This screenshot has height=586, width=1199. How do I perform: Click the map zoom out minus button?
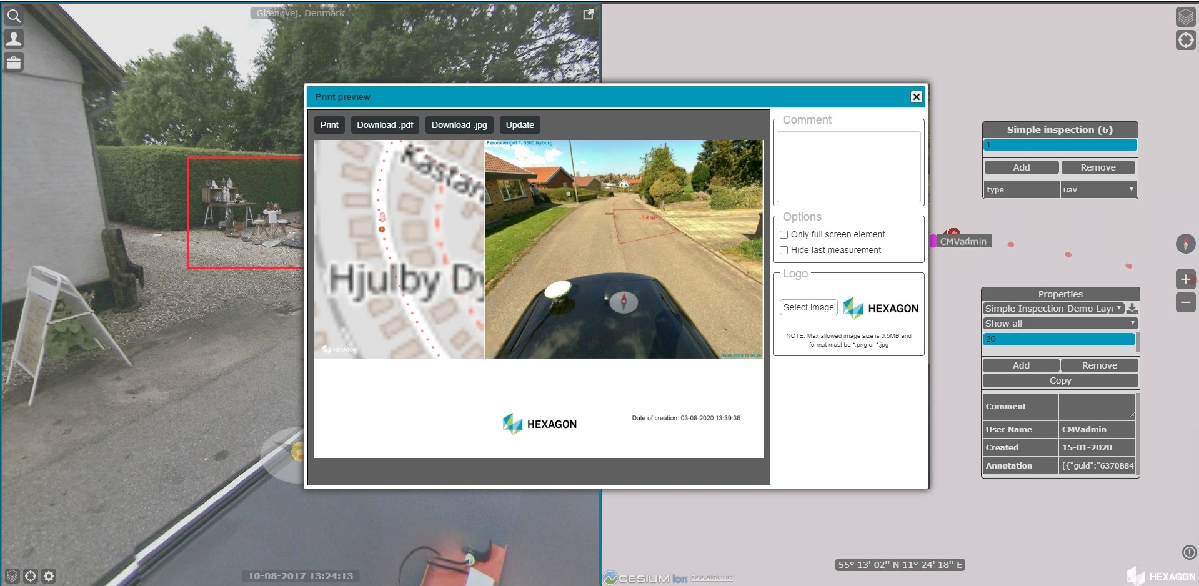pyautogui.click(x=1185, y=303)
